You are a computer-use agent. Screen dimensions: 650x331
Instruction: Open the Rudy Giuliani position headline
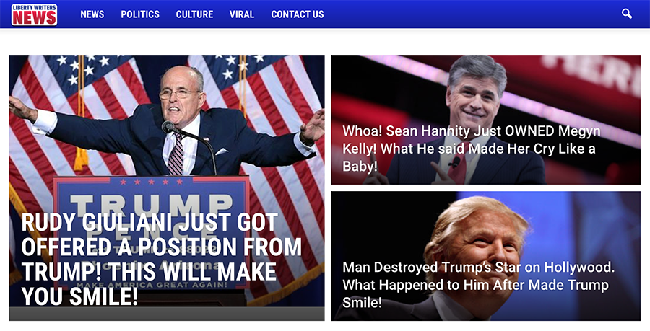tap(162, 260)
